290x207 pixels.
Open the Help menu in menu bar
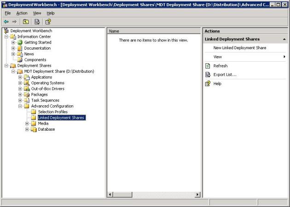tap(51, 13)
